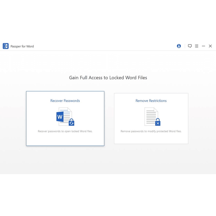216x216 pixels.
Task: Click the 'Passper for Word' title text
Action: click(22, 46)
